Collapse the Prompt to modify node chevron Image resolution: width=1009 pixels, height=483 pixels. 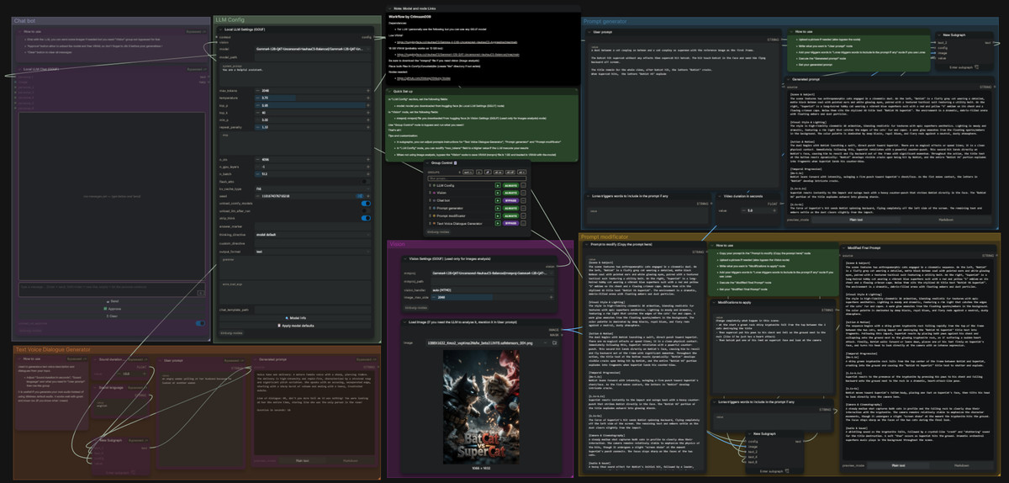pos(587,244)
